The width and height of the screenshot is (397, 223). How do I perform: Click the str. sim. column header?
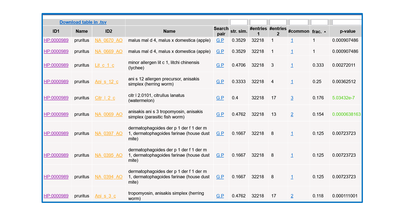pos(239,31)
